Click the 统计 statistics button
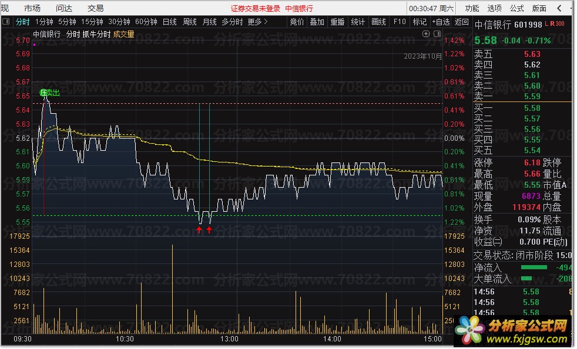Viewport: 577px width, 349px height. pos(358,22)
